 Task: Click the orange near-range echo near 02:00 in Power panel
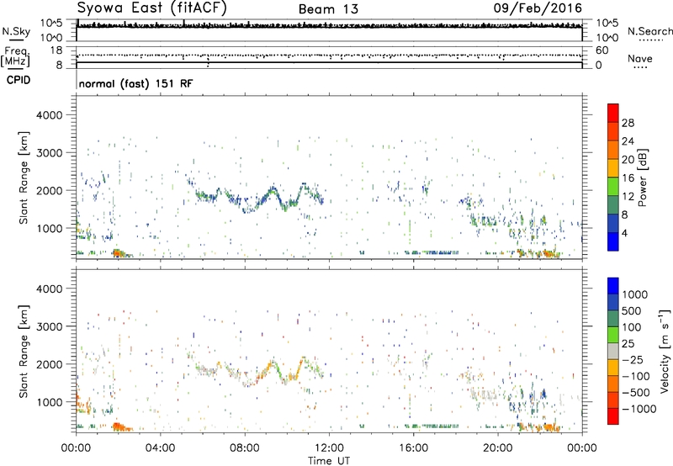119,252
